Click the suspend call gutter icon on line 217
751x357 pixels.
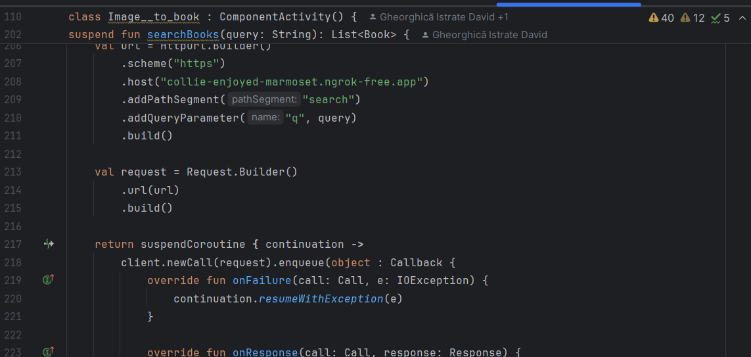coord(49,244)
